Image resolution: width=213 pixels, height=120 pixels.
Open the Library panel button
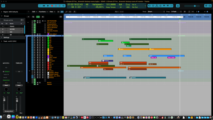coord(3,6)
